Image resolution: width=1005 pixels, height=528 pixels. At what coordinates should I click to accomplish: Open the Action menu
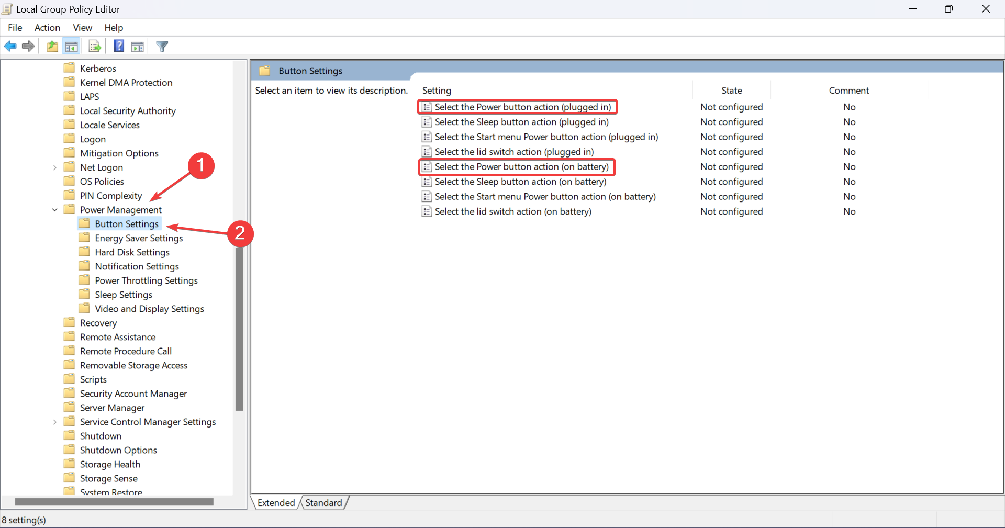pos(47,28)
